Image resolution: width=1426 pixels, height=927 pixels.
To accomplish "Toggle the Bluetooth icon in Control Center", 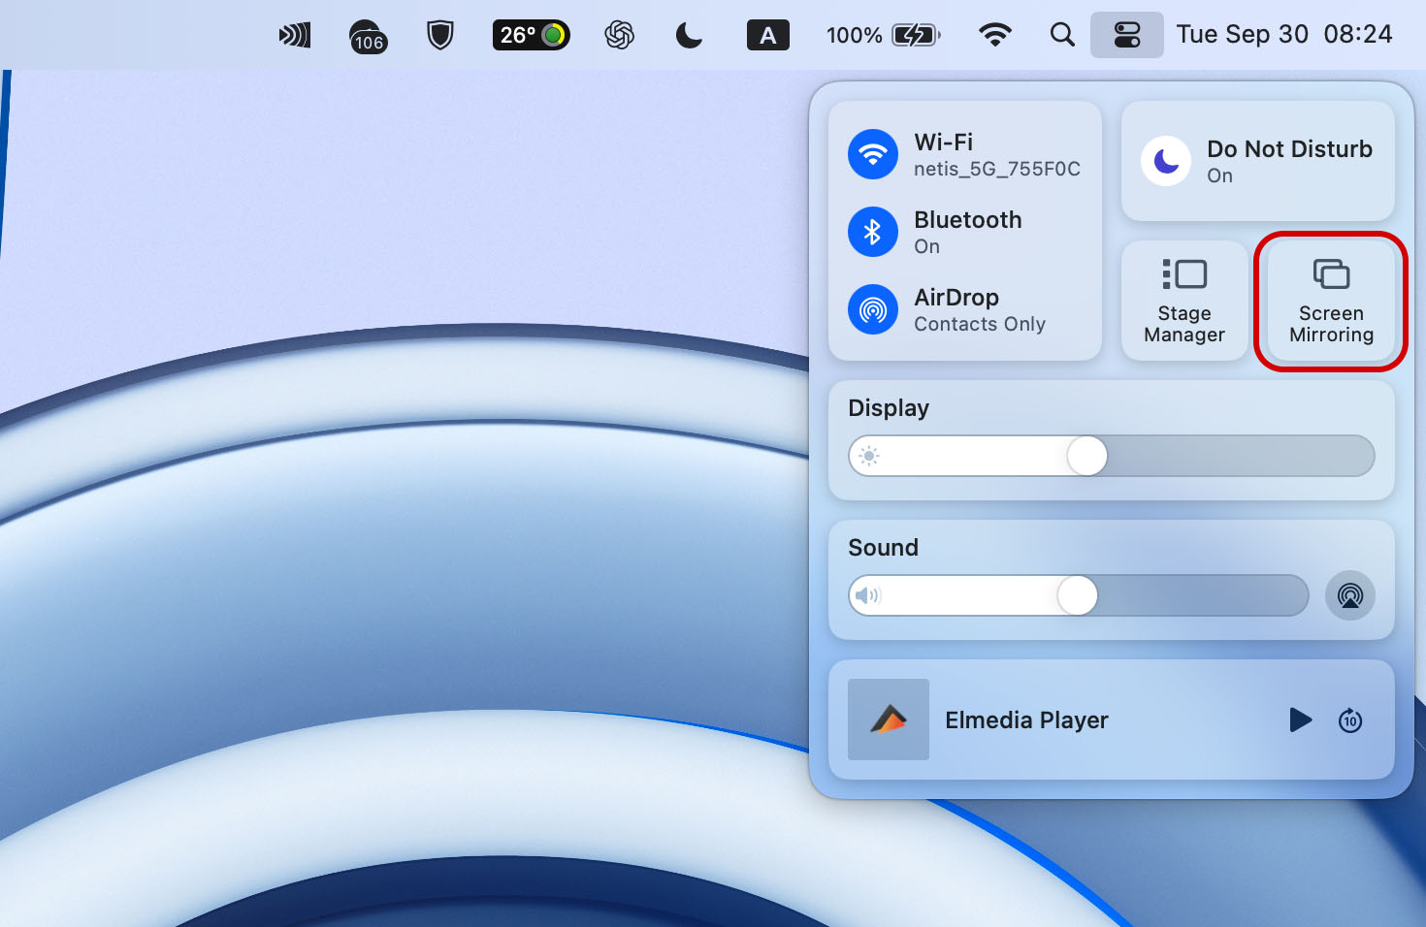I will pyautogui.click(x=873, y=232).
